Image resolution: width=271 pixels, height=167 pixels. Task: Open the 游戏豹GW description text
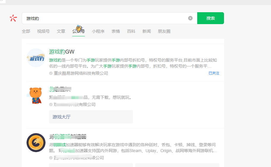(x=133, y=63)
